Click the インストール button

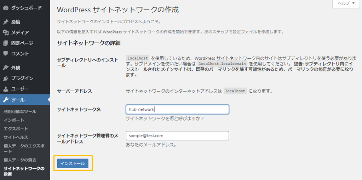pos(73,163)
